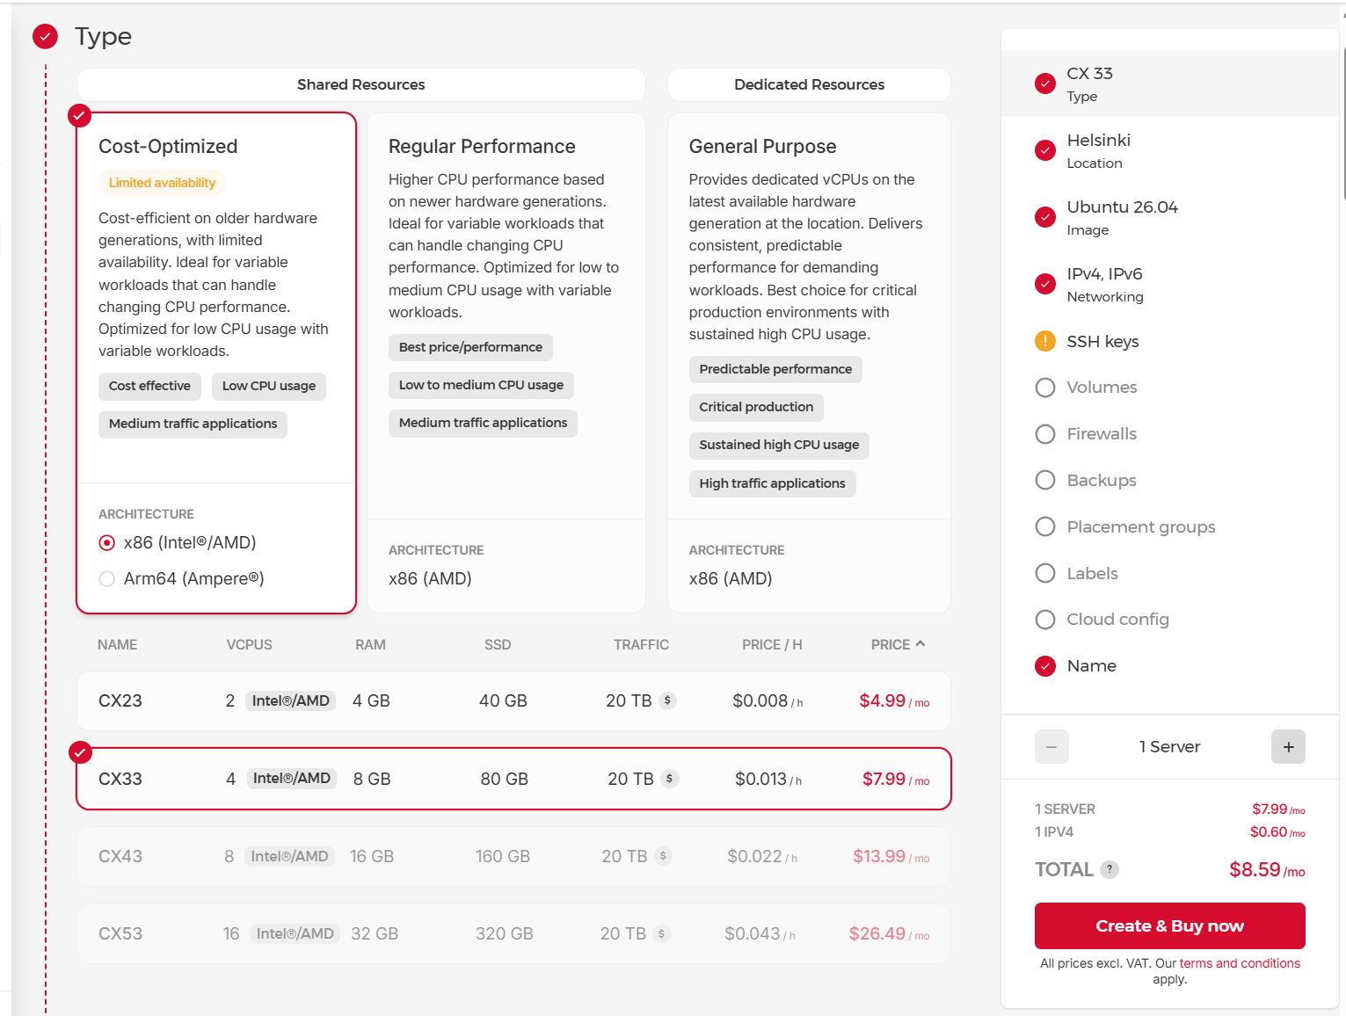Viewport: 1346px width, 1016px height.
Task: Click the RAM column header
Action: coord(370,645)
